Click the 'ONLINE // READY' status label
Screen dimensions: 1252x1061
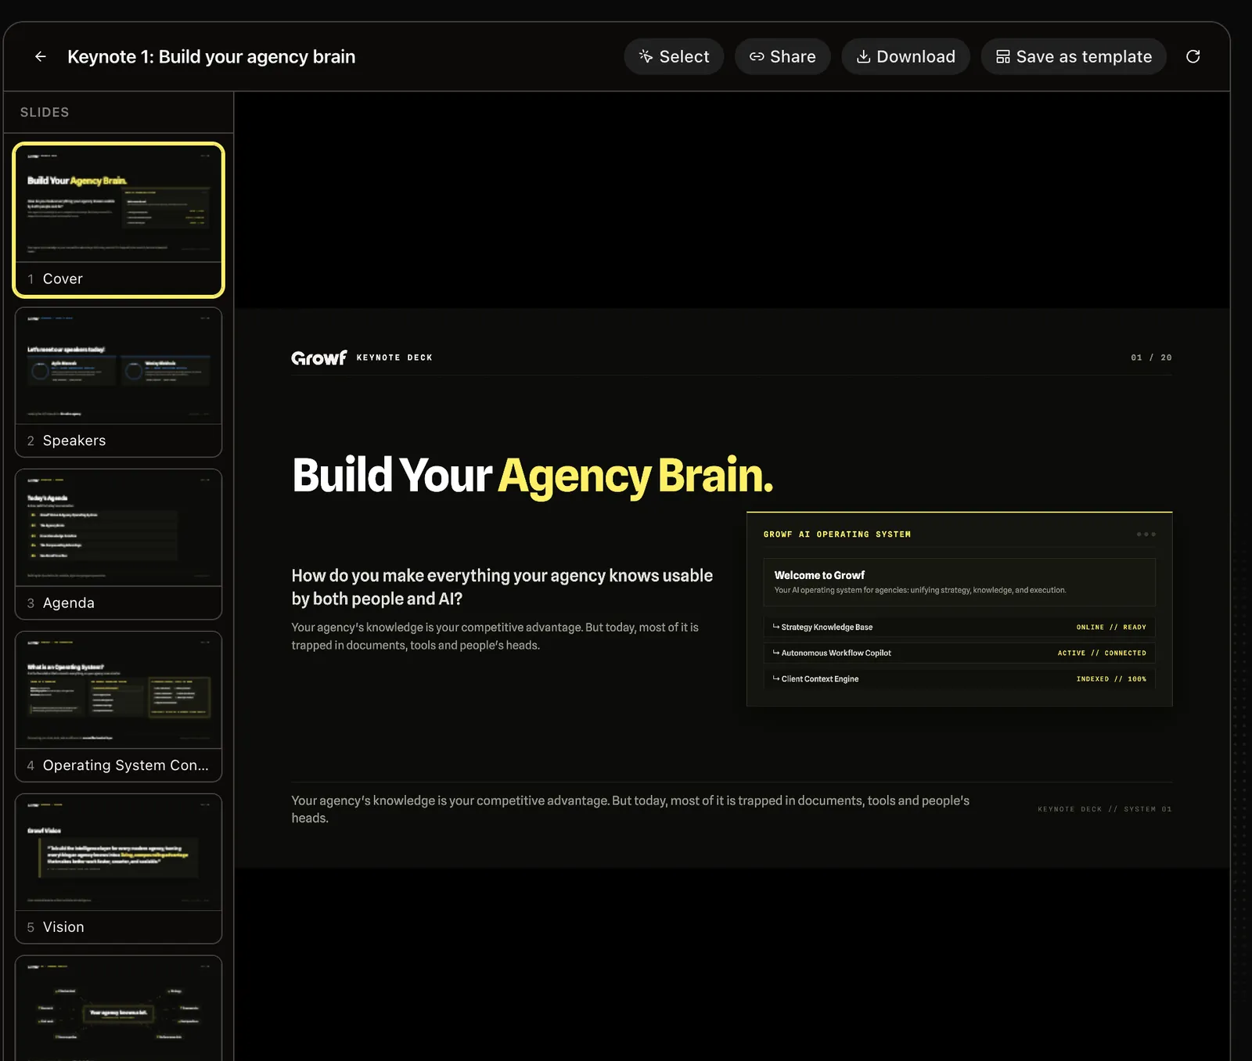click(1111, 627)
